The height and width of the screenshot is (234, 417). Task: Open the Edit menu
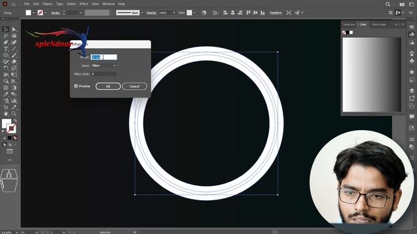(36, 4)
